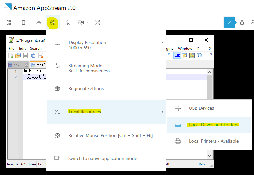Click the signal bars icon for Streaming Mode
254x175 pixels.
(57, 66)
